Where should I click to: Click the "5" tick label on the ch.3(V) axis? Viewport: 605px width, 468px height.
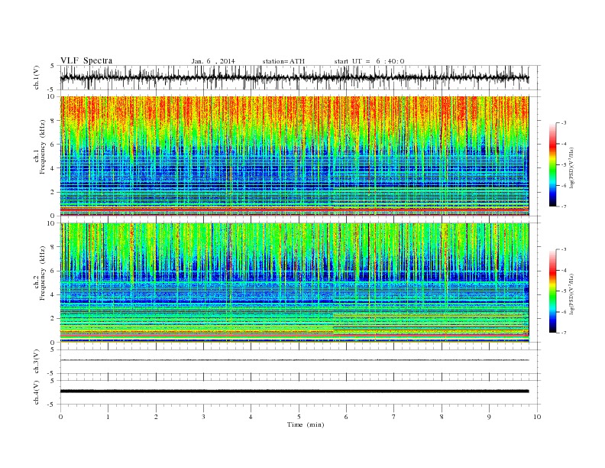pos(53,349)
